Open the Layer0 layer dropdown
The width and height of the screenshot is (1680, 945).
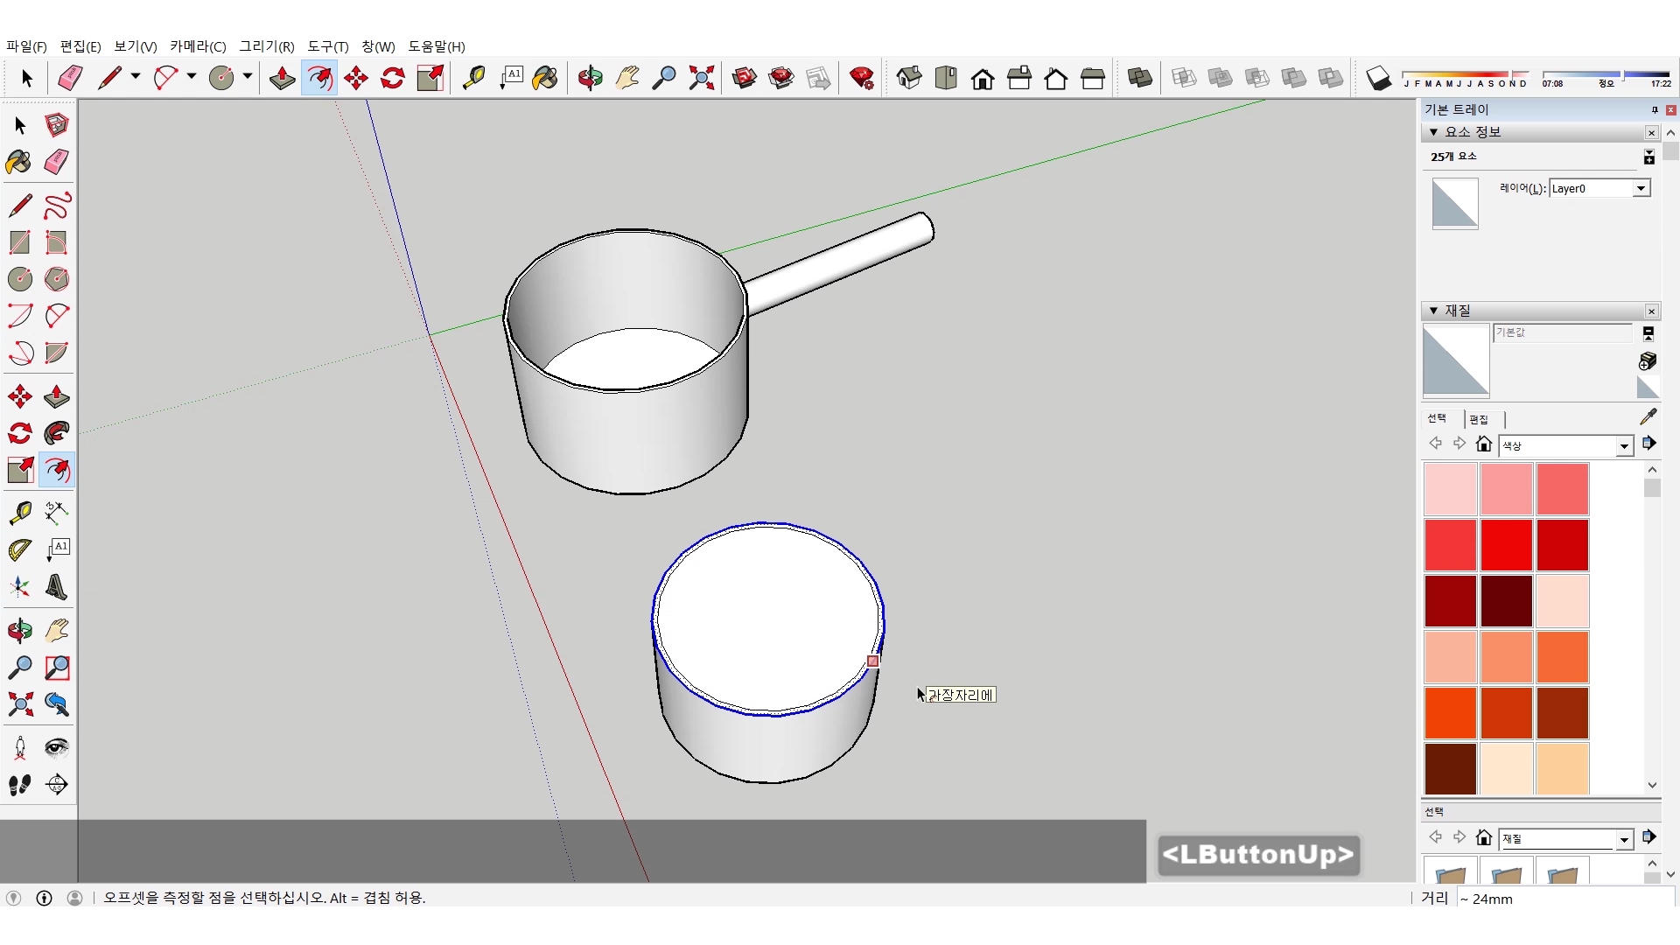[1641, 188]
